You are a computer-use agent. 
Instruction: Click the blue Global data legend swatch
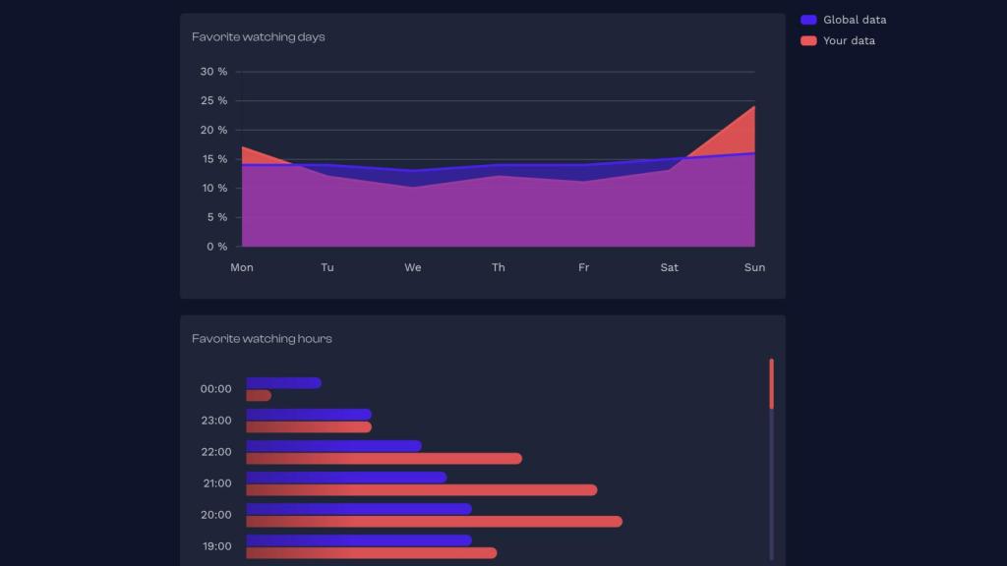pos(808,20)
